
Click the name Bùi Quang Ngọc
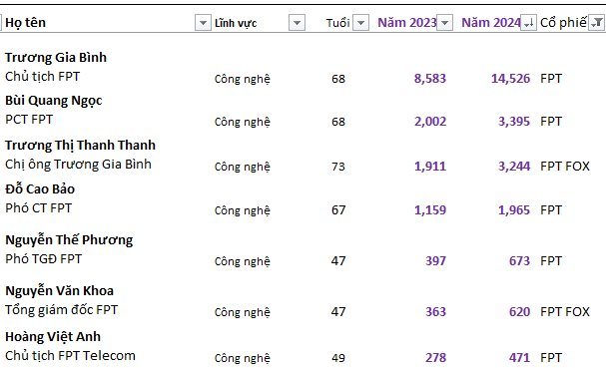pos(54,101)
